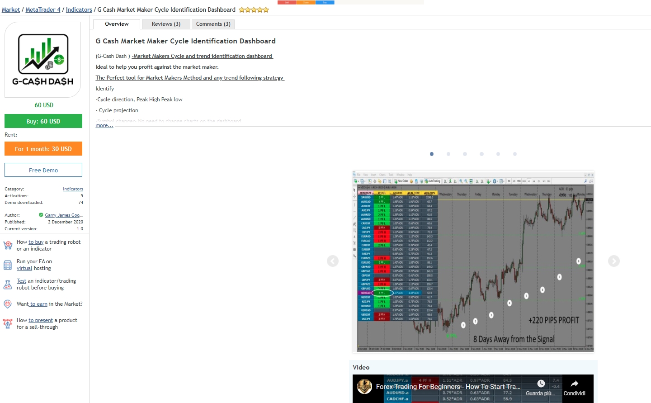Go to next screenshot with right arrow
The width and height of the screenshot is (651, 403).
tap(613, 261)
